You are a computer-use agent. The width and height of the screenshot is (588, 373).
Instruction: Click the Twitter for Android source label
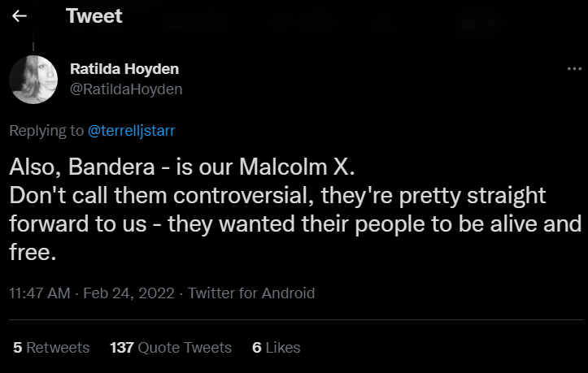point(251,293)
